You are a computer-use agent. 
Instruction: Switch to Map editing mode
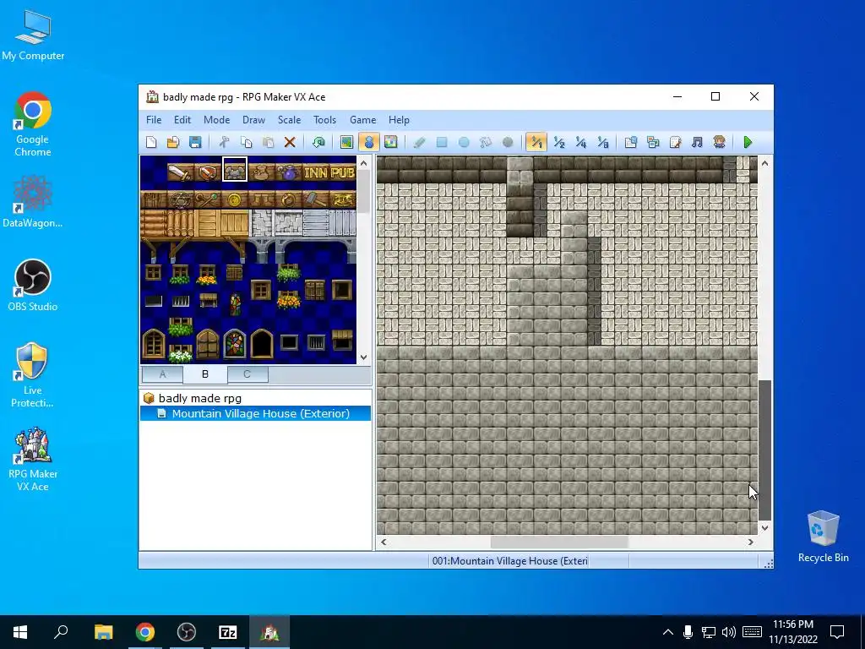pyautogui.click(x=346, y=142)
